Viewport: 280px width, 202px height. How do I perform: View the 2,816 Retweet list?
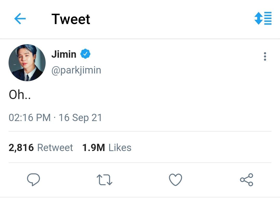point(41,147)
